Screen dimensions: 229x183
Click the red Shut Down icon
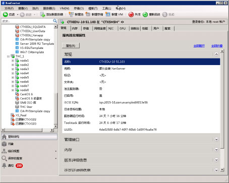coord(131,15)
